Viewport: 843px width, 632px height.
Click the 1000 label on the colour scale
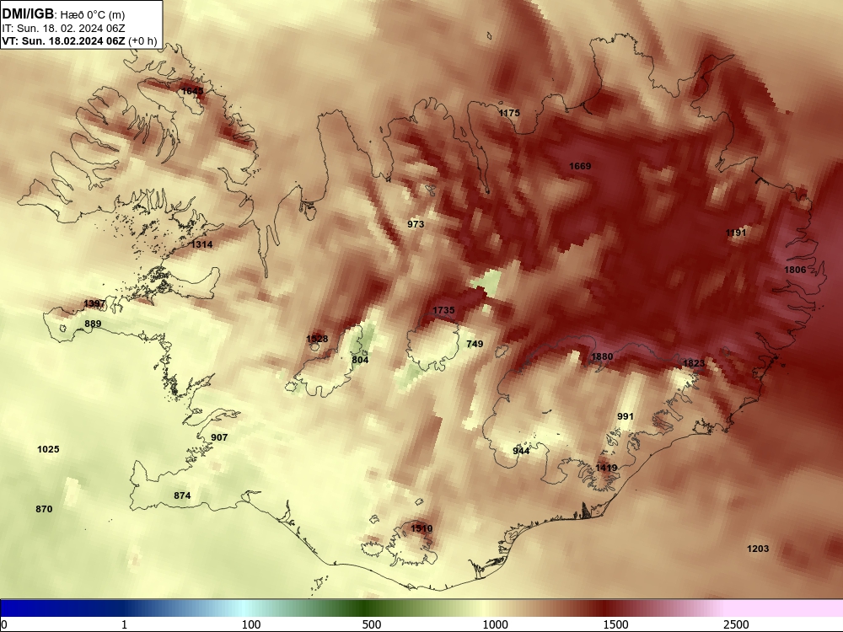pyautogui.click(x=495, y=624)
